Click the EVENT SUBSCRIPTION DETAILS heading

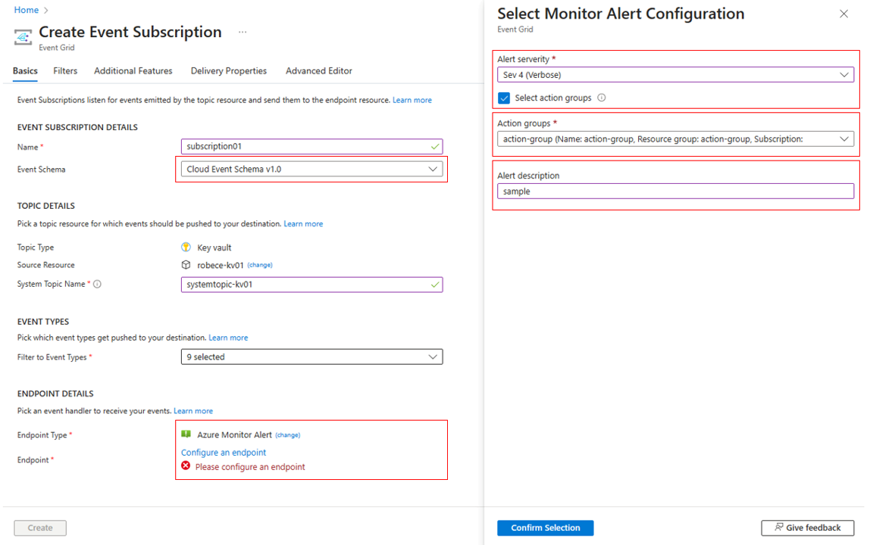77,127
